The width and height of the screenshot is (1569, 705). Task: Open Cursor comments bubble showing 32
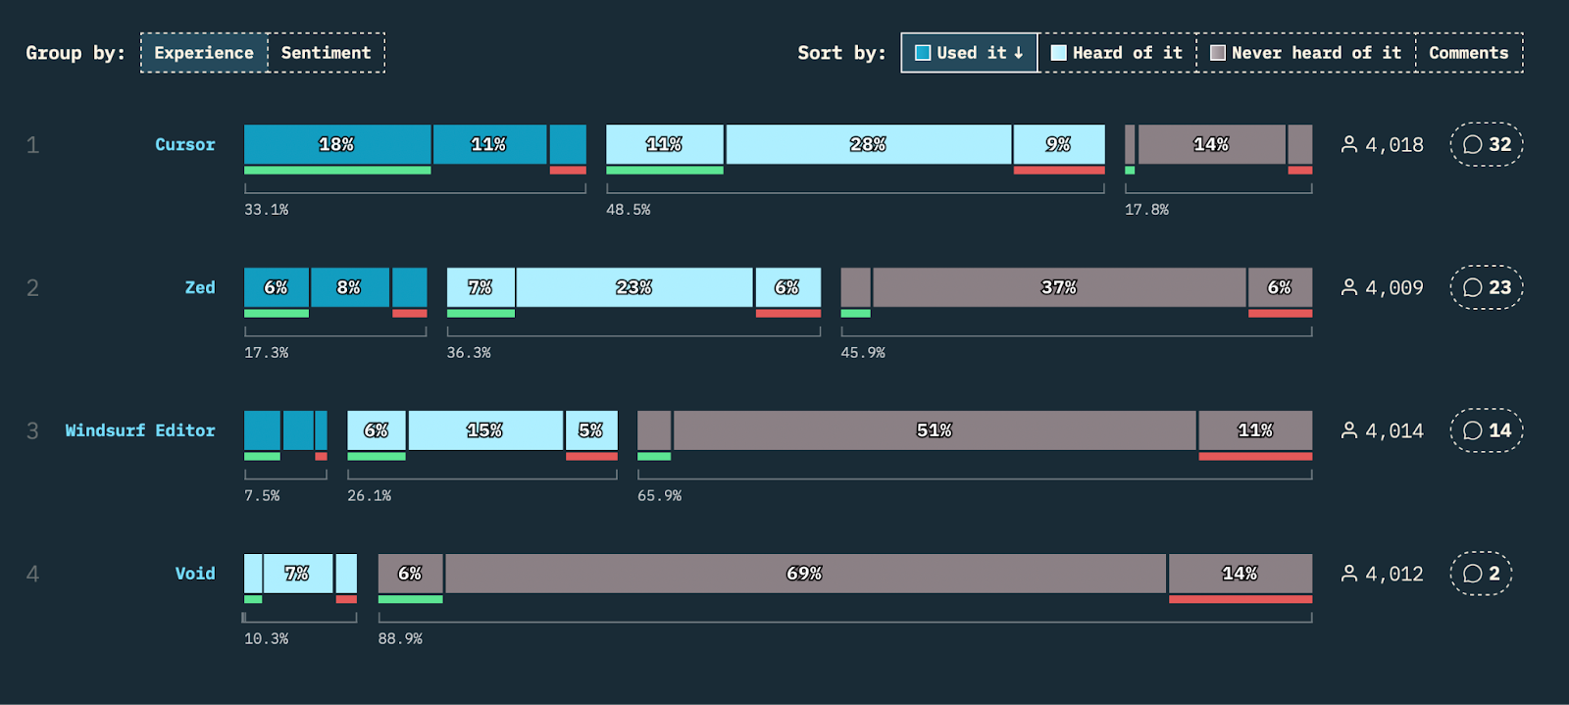click(x=1487, y=144)
